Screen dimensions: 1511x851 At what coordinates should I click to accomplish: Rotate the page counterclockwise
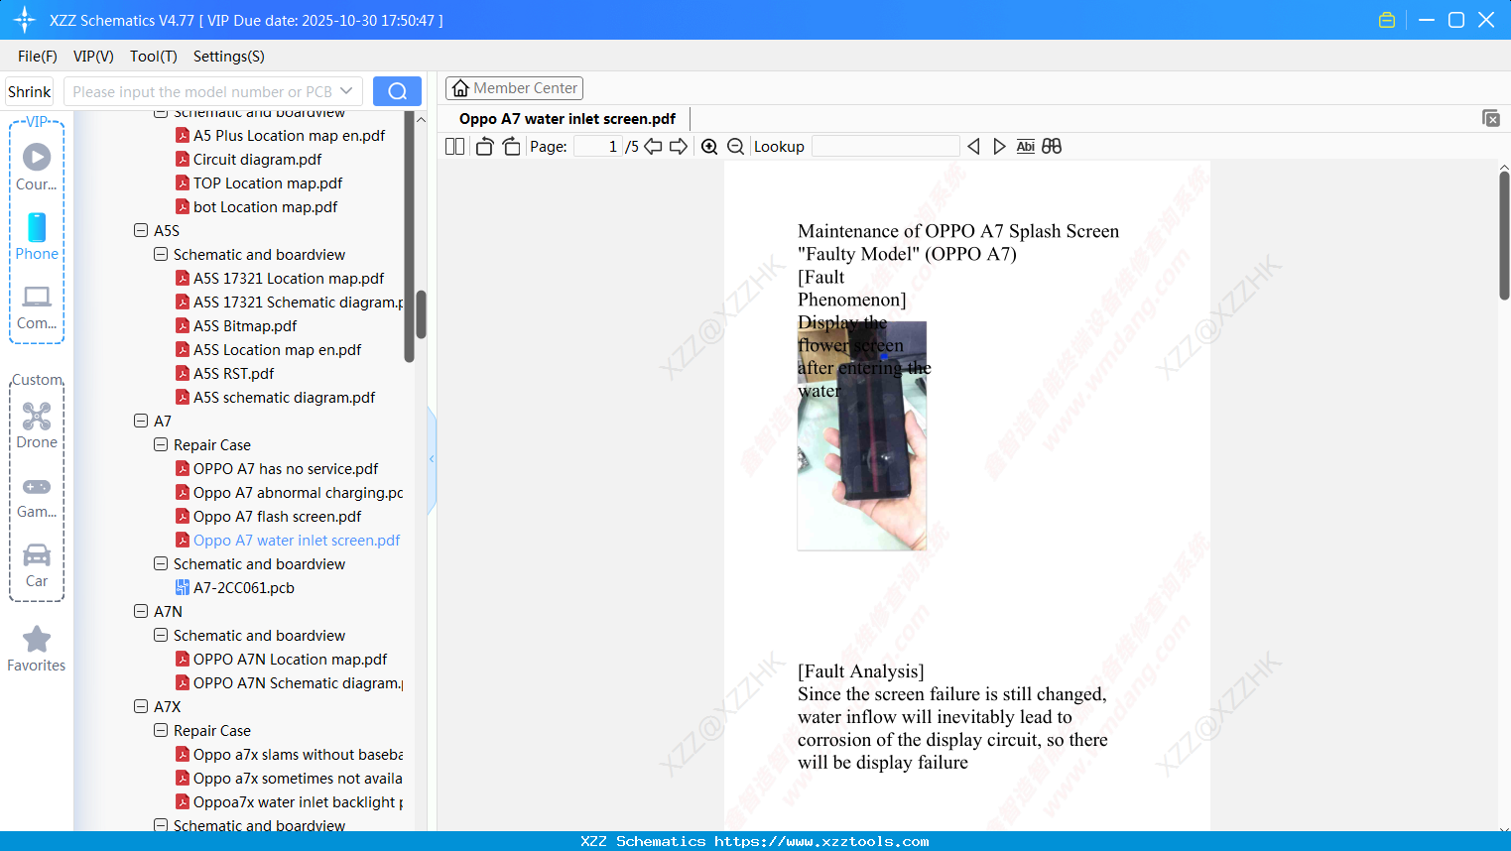(x=484, y=147)
